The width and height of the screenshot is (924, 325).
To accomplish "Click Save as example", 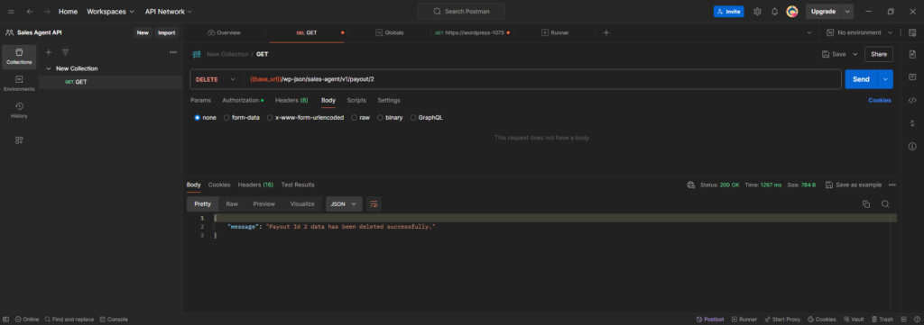I will click(x=854, y=185).
